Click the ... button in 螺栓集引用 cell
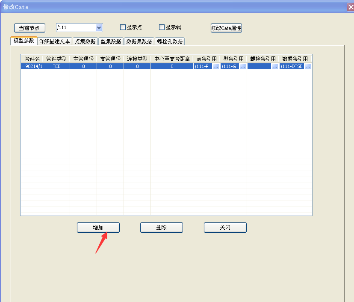This screenshot has width=354, height=302. [x=275, y=66]
